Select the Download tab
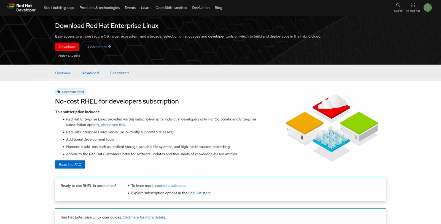The height and width of the screenshot is (224, 441). tap(90, 73)
